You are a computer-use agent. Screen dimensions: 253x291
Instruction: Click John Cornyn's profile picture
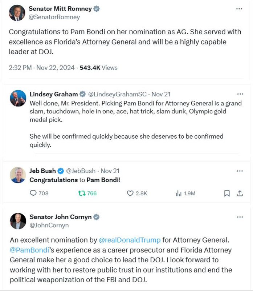[x=18, y=221]
